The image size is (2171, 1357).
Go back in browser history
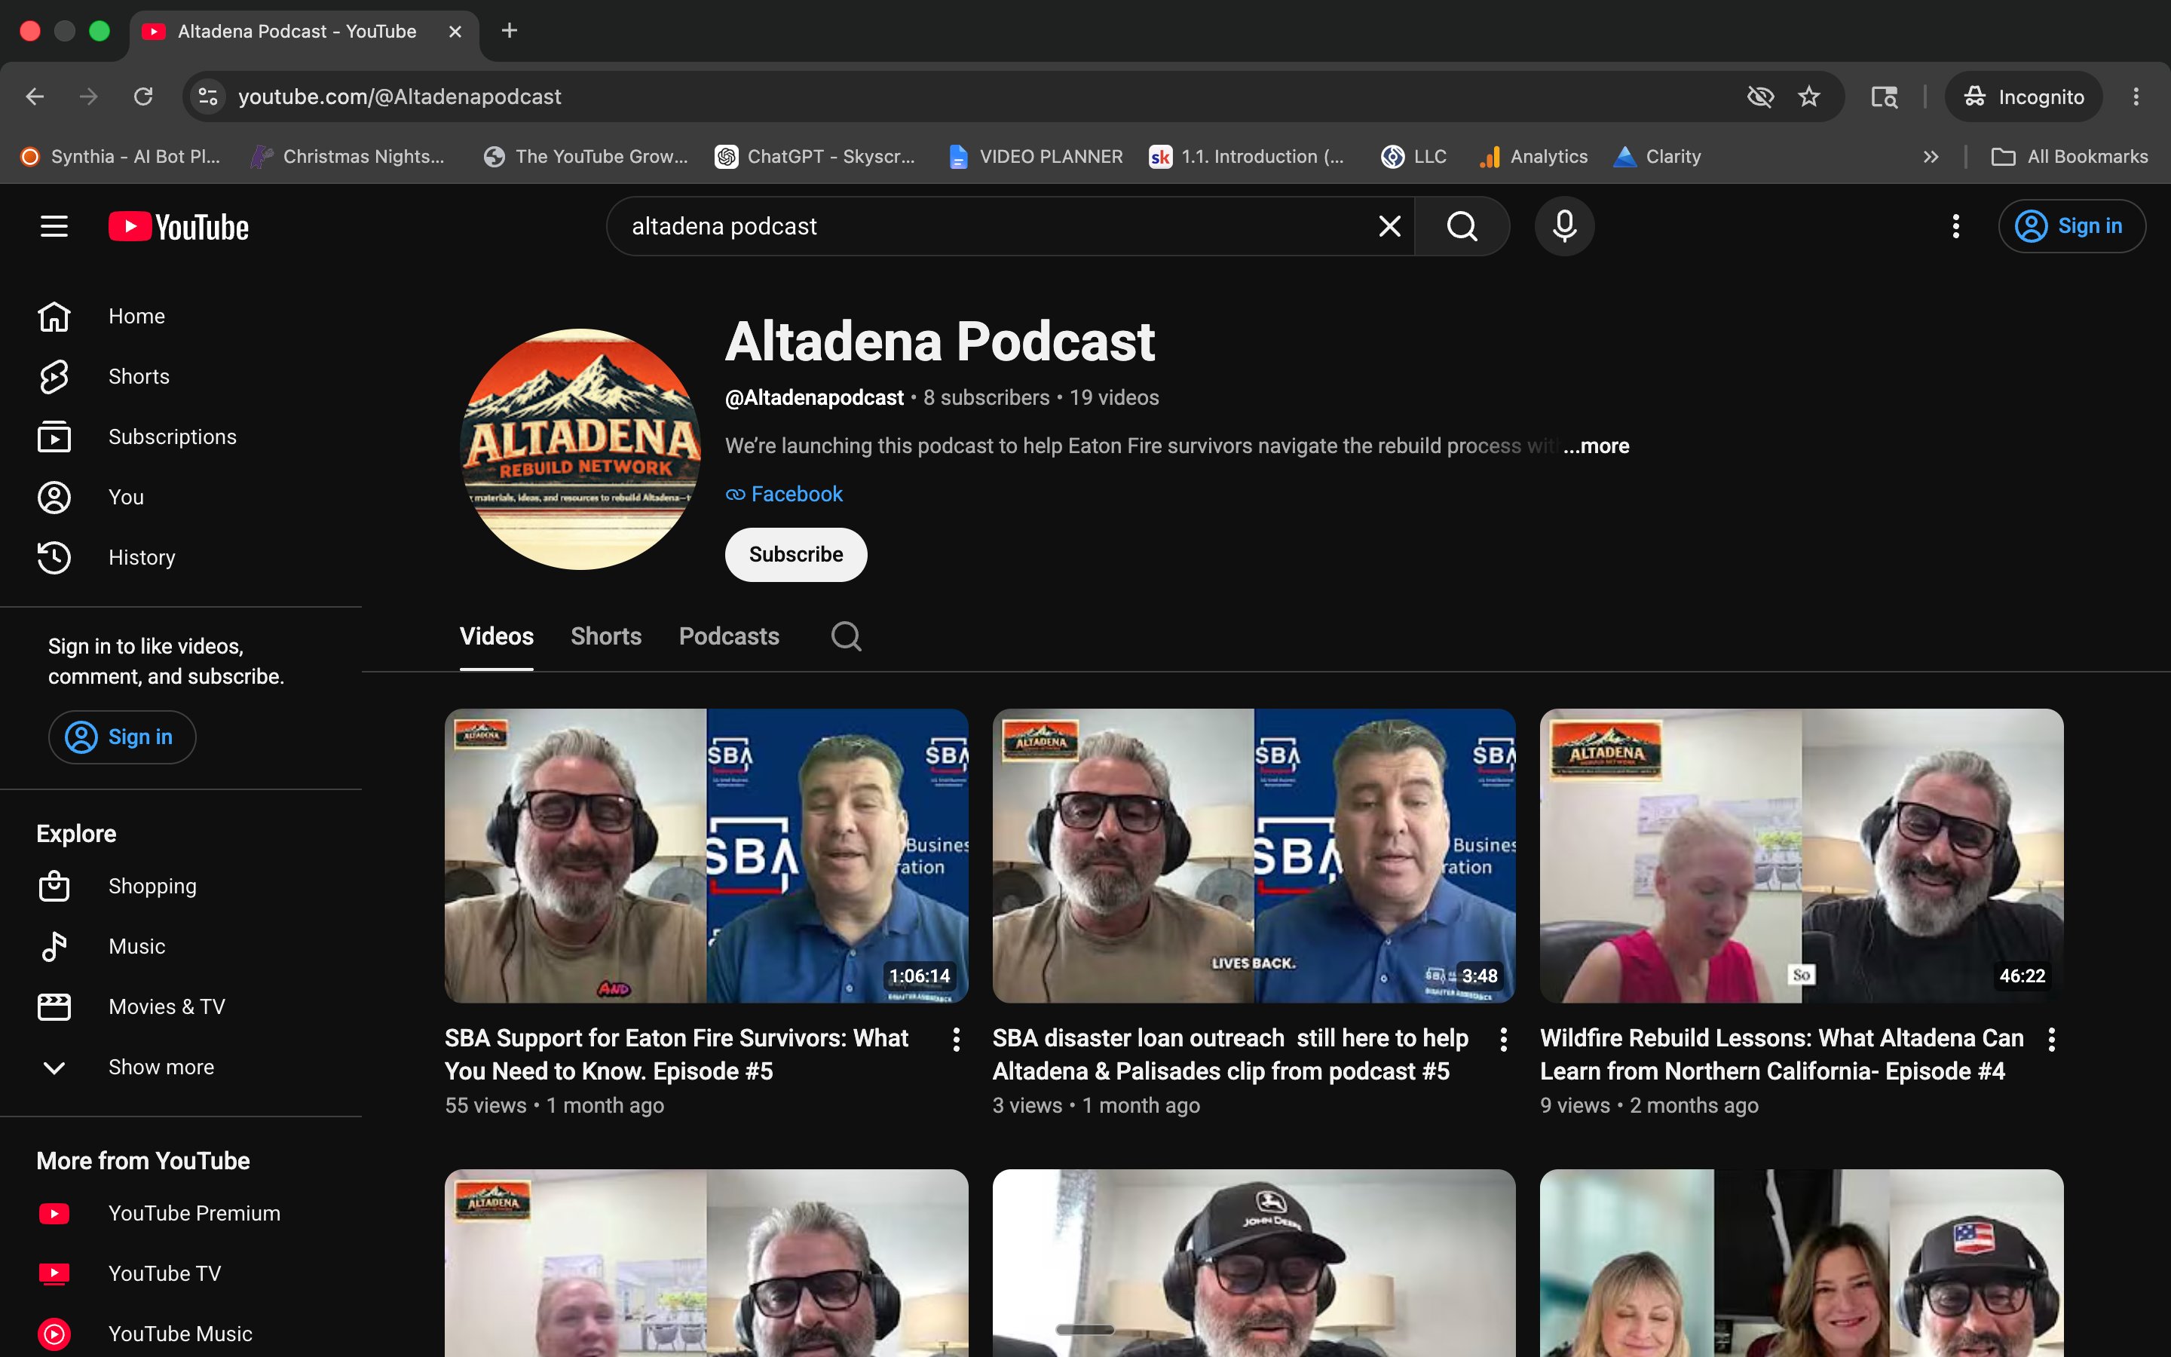[x=35, y=96]
